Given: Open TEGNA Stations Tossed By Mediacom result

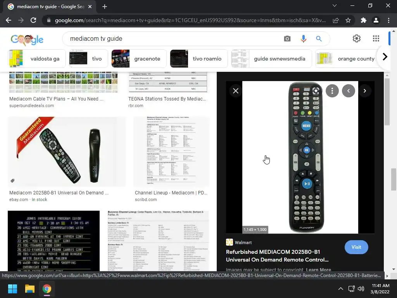Looking at the screenshot, I should pos(167,99).
